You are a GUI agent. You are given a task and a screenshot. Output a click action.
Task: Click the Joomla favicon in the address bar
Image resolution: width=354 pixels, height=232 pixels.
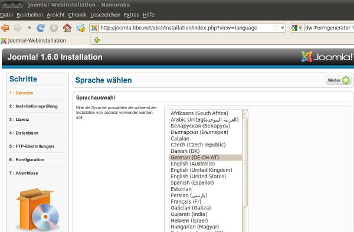(94, 28)
